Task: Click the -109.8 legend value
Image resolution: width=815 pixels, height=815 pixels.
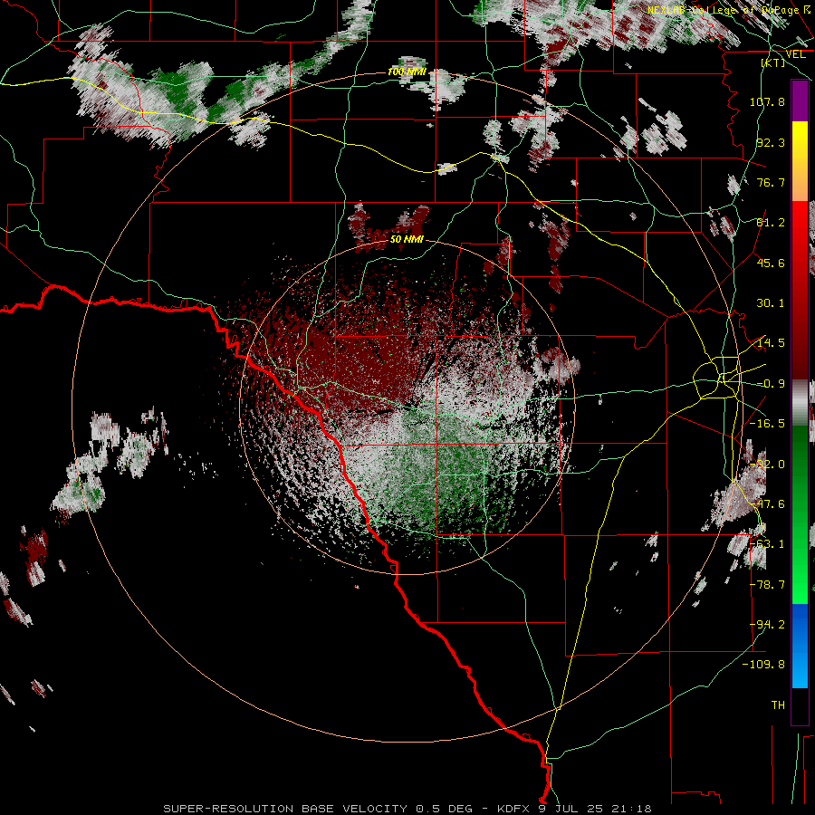Action: [764, 665]
